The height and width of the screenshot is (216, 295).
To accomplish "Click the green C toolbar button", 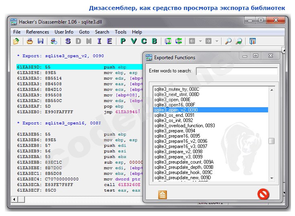I will pos(144,41).
